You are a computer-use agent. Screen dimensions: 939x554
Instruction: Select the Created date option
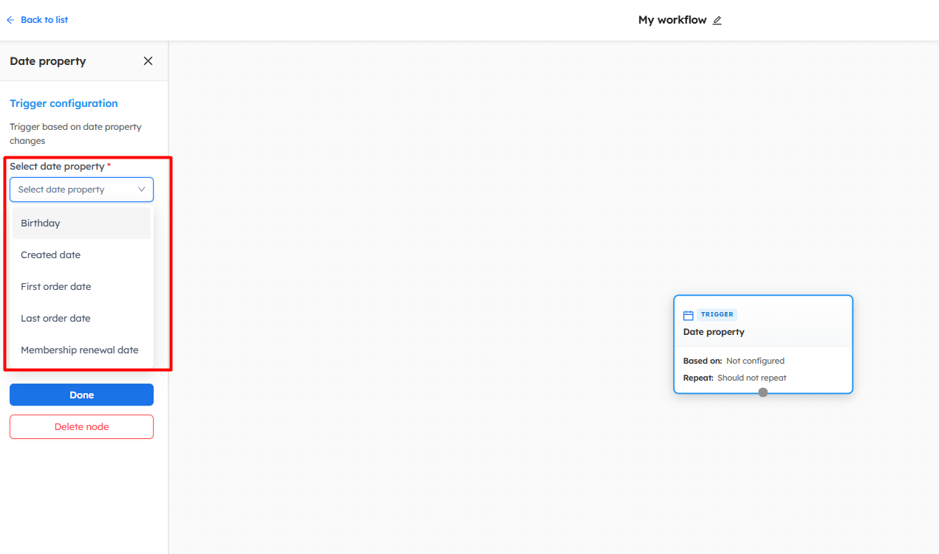(50, 255)
